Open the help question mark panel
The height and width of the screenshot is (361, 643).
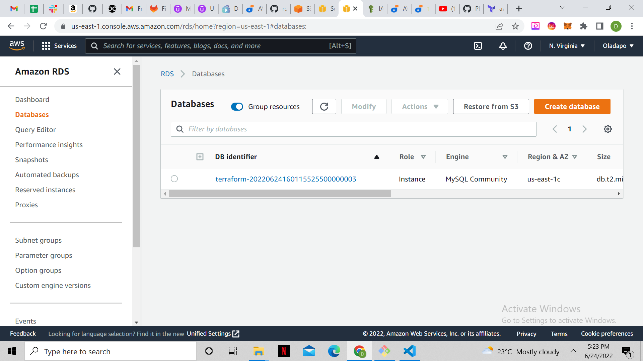coord(528,46)
